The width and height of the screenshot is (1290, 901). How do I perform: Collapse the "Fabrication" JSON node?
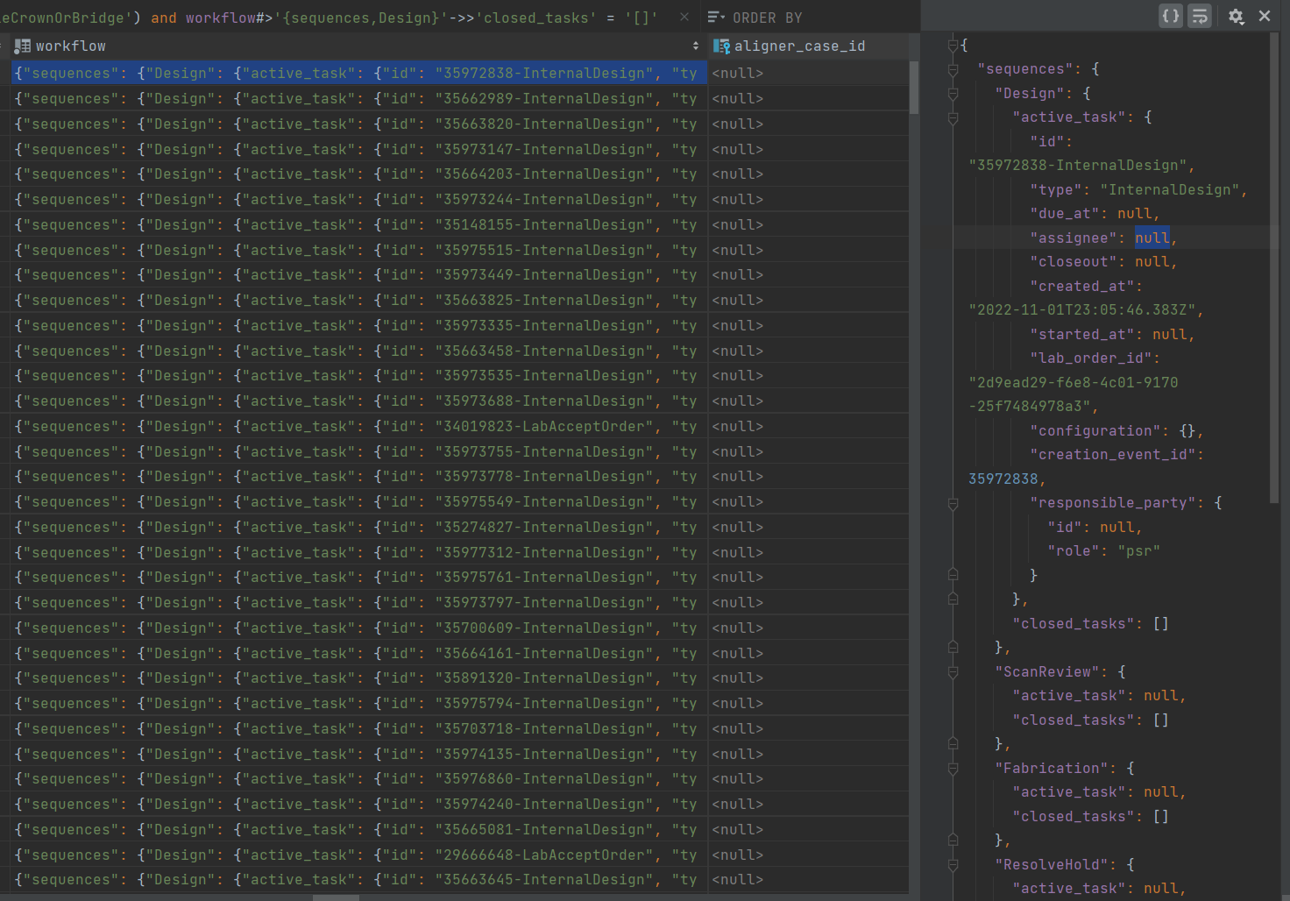tap(953, 769)
